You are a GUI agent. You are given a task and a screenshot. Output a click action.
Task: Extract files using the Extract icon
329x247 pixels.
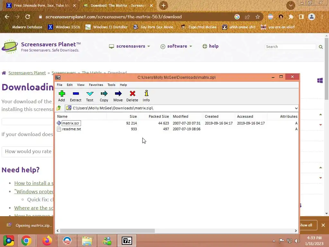click(x=76, y=96)
